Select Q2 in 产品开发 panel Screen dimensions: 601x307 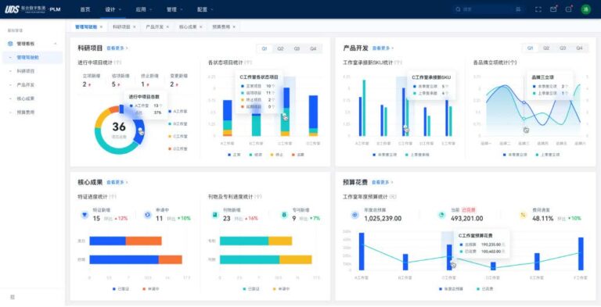coord(546,48)
